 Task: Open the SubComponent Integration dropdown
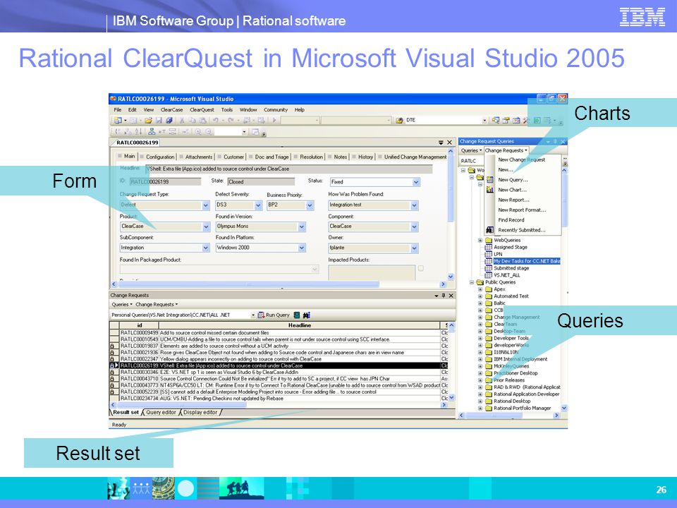point(206,248)
